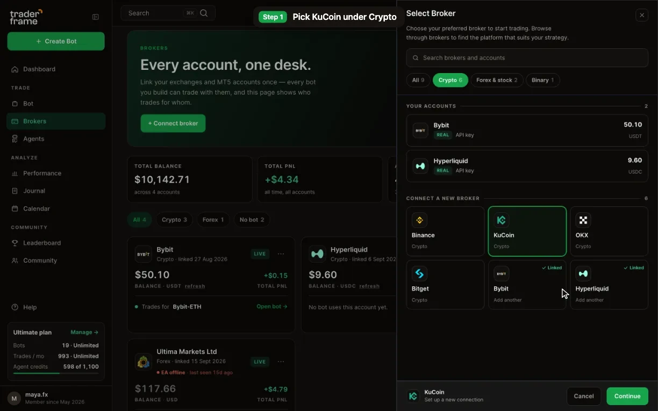Click the Forex 1 filter chip
Screen dimensions: 658x411
coord(213,220)
